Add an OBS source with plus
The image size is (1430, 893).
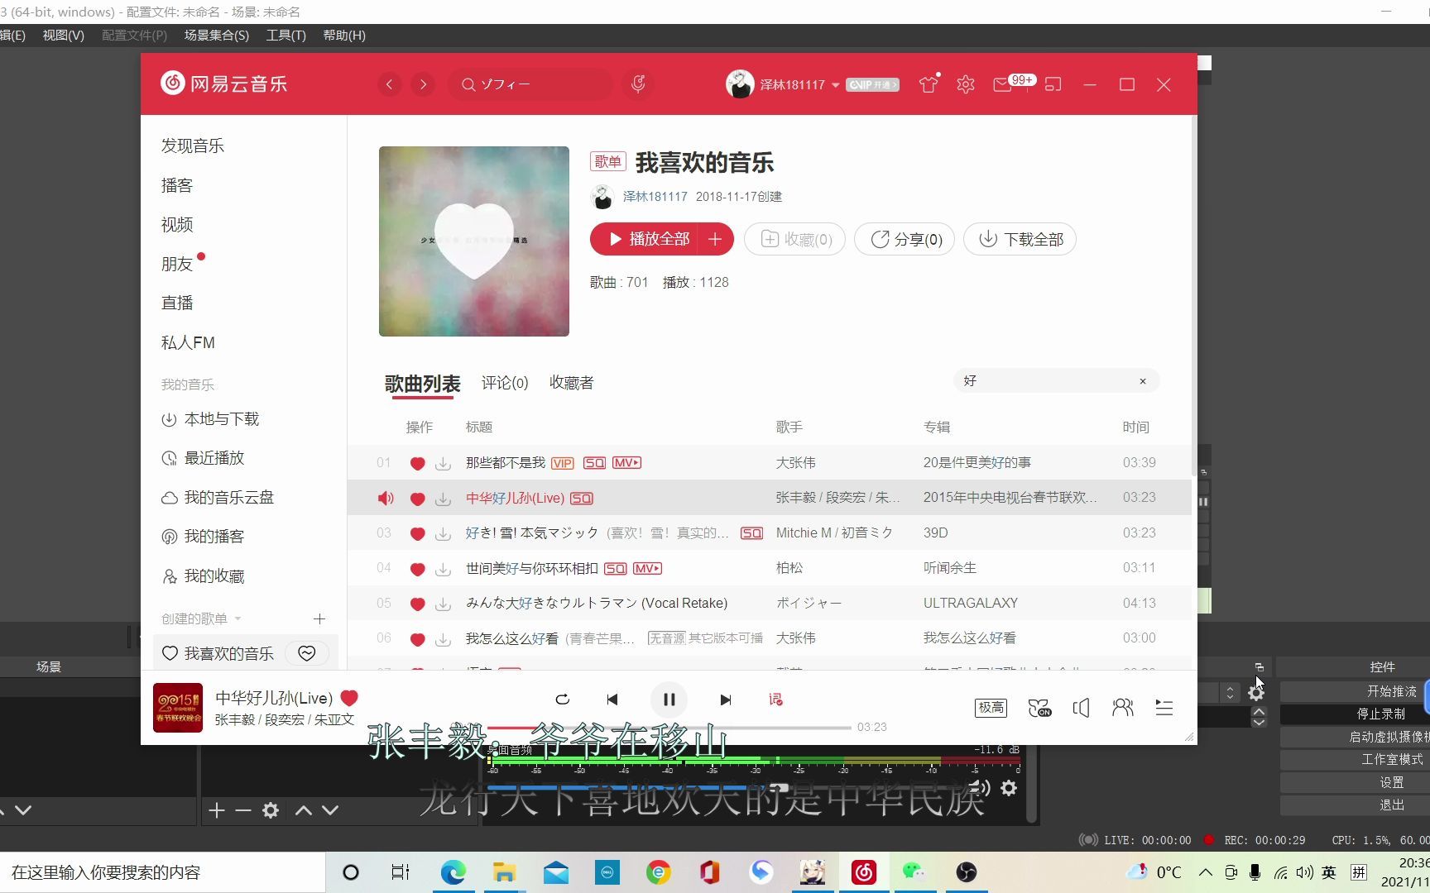217,810
